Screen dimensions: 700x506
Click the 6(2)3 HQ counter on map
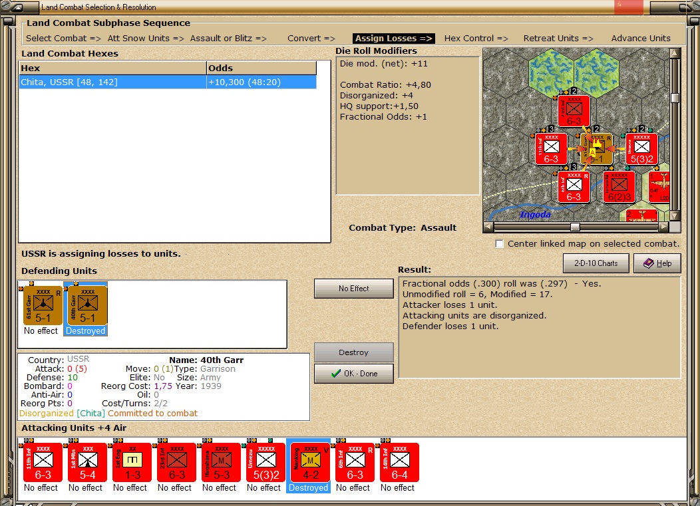point(619,187)
